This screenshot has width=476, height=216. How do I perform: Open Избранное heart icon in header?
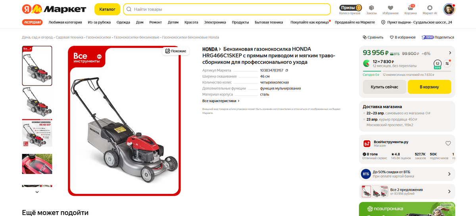click(390, 9)
